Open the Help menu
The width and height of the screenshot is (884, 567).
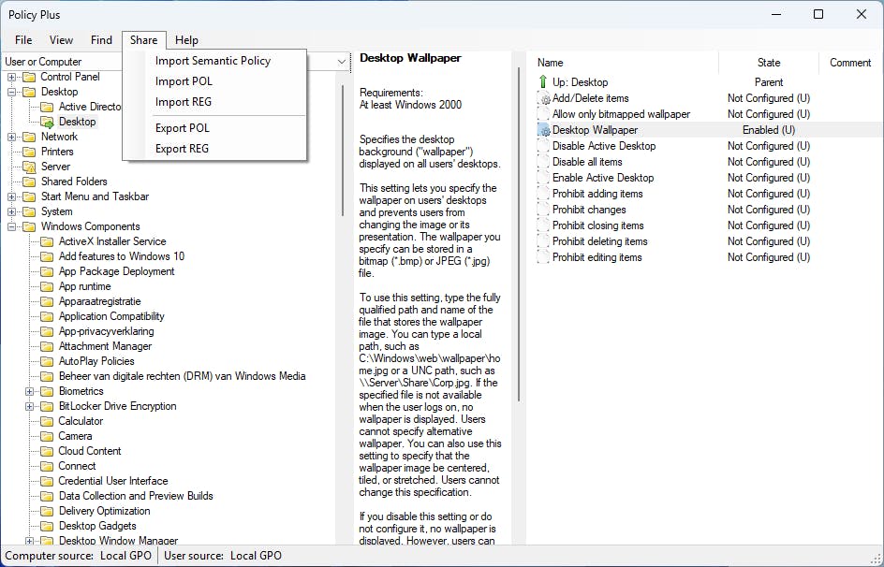(x=186, y=40)
